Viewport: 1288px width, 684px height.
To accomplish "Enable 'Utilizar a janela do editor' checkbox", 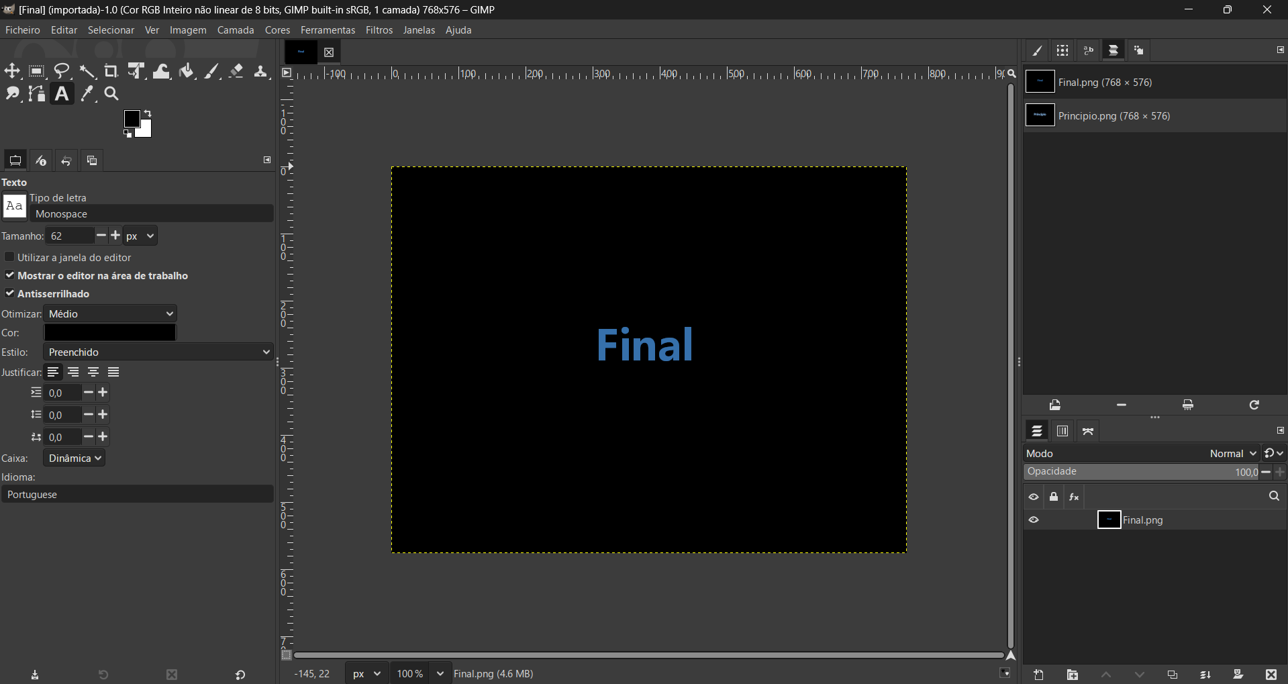I will 9,257.
